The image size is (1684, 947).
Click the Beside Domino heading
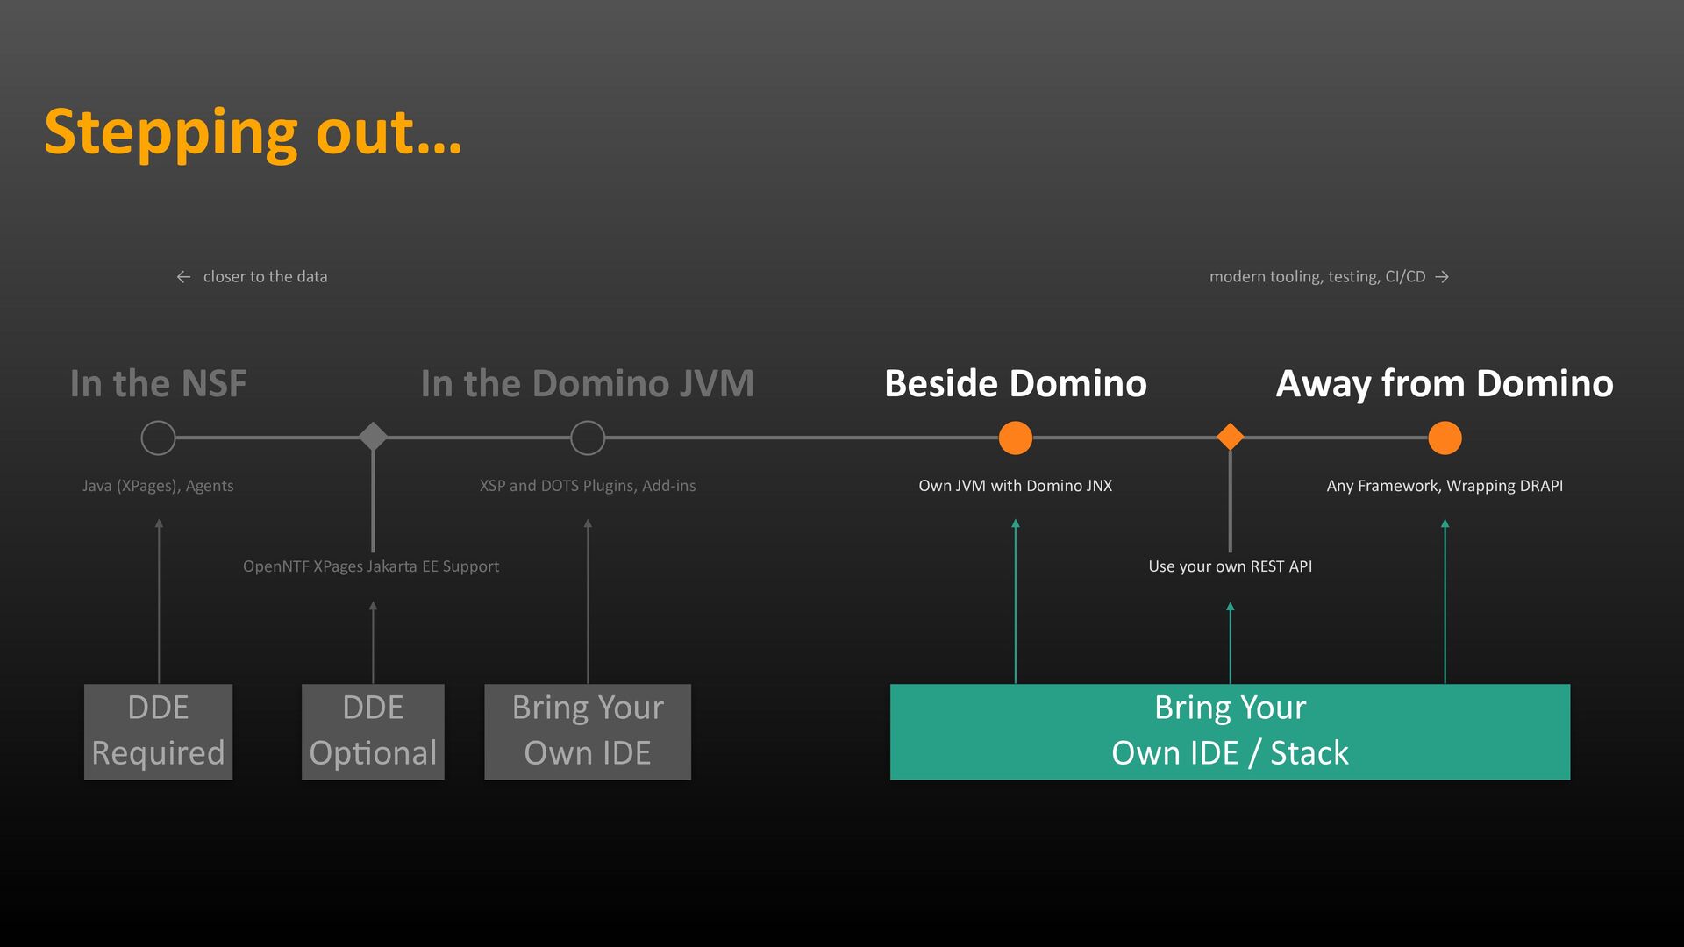point(1016,383)
